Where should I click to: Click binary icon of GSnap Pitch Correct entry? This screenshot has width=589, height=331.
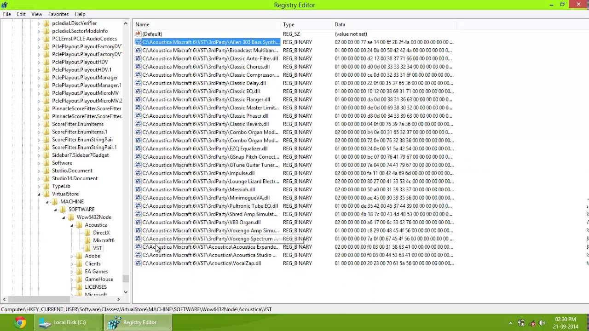coord(138,157)
